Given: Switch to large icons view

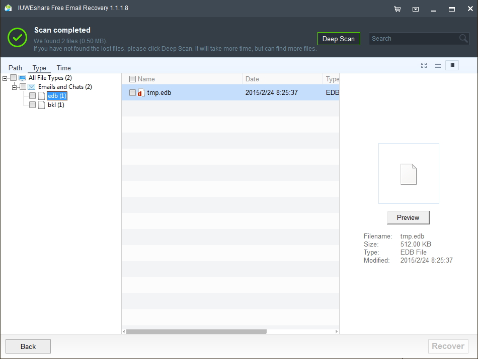Looking at the screenshot, I should tap(424, 65).
